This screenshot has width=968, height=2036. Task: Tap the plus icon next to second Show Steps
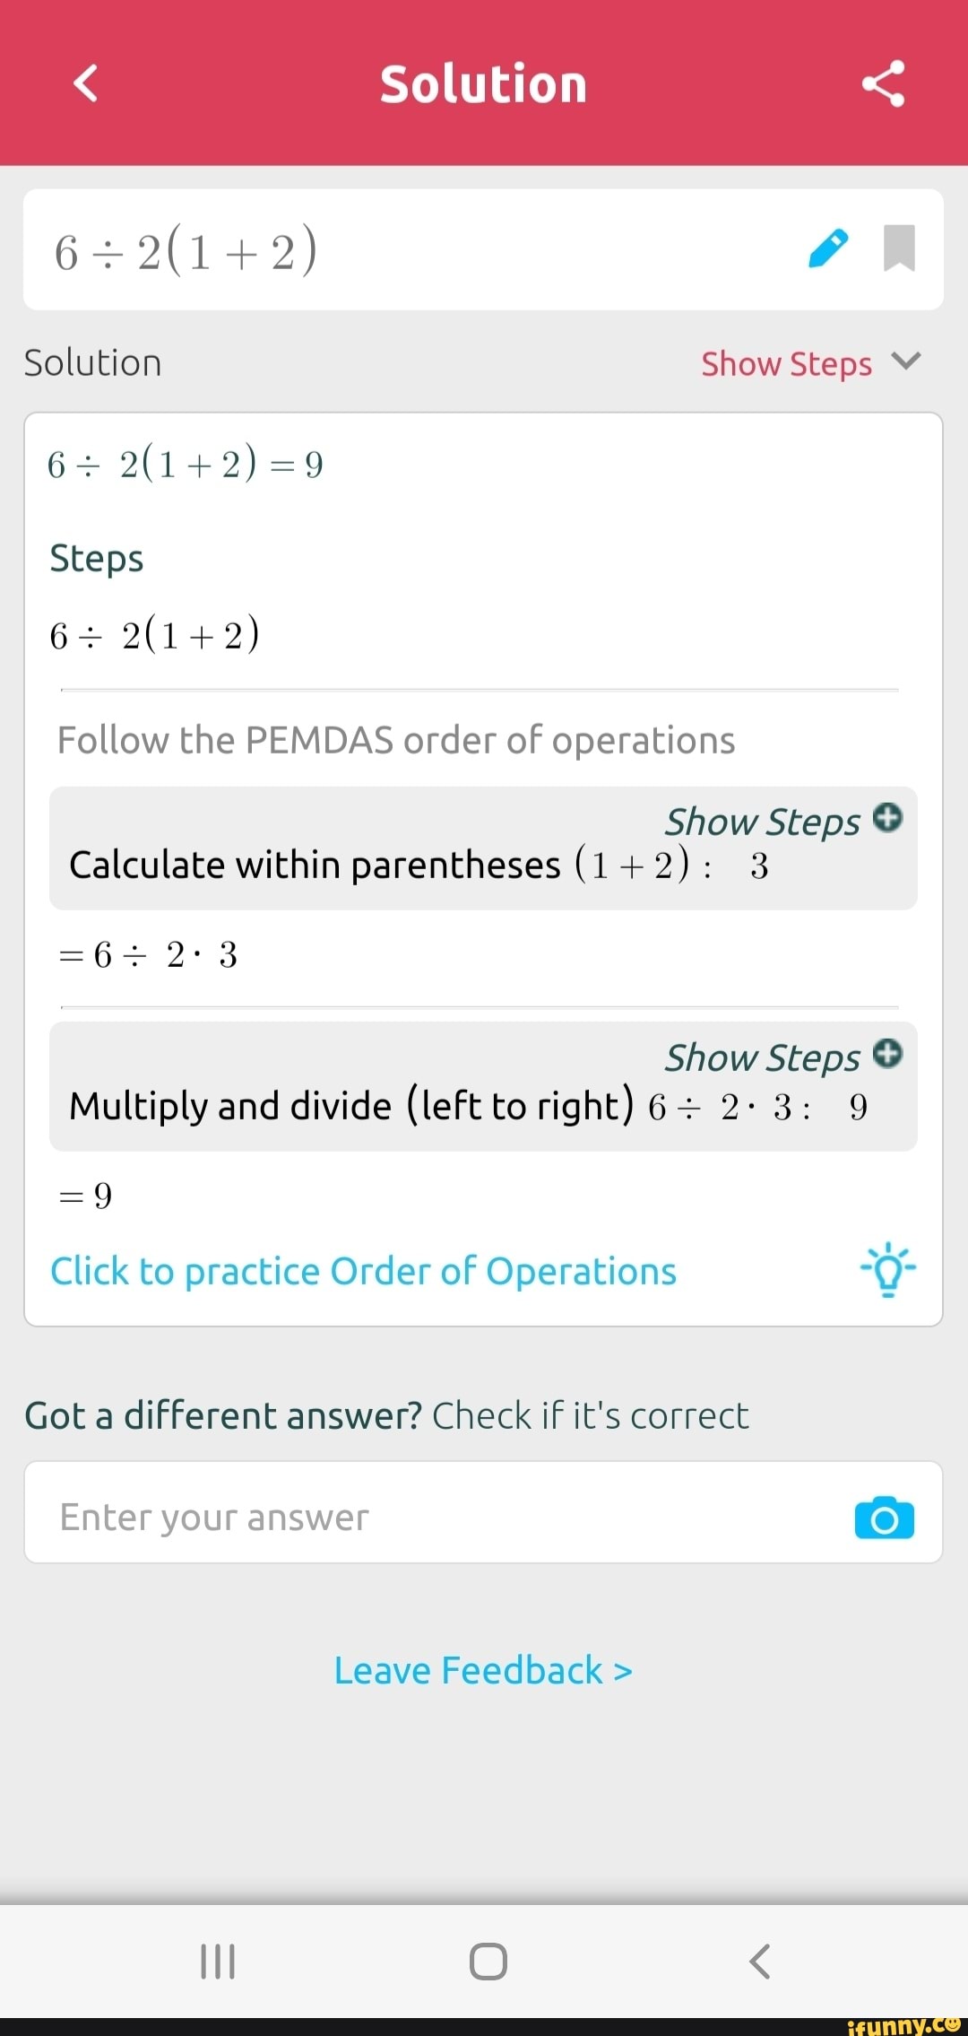point(886,1055)
